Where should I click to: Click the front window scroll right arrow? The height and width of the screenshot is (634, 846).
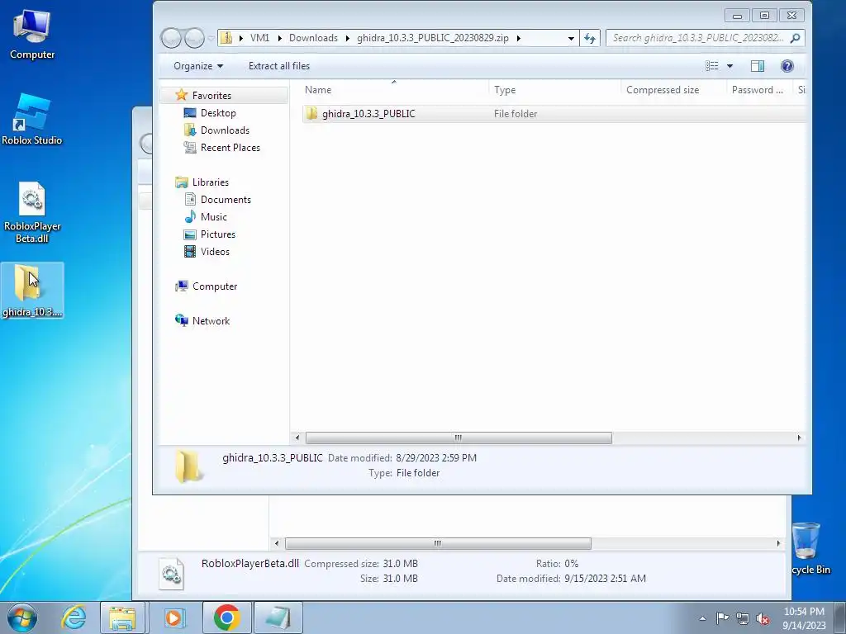click(799, 438)
